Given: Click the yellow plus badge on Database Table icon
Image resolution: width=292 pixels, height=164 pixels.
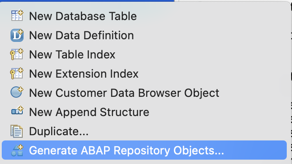Looking at the screenshot, I should point(21,13).
